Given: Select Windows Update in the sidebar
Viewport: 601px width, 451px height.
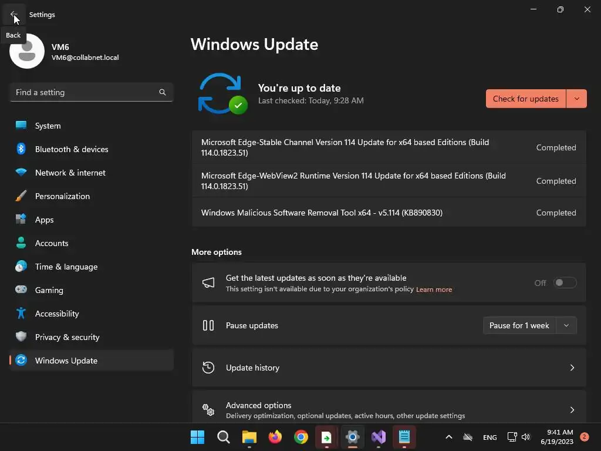Looking at the screenshot, I should (91, 361).
